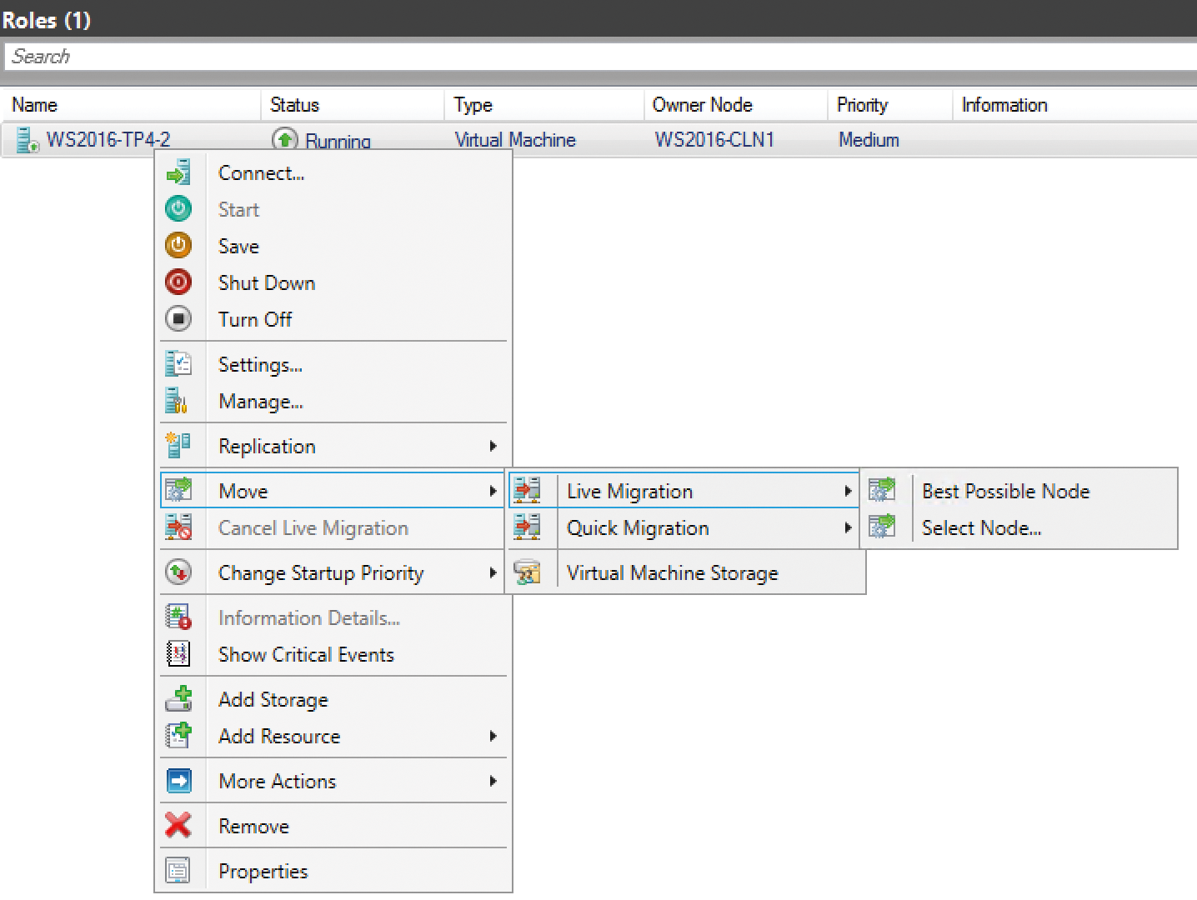Screen dimensions: 1197x900
Task: Click the Turn Off stop icon
Action: 178,319
